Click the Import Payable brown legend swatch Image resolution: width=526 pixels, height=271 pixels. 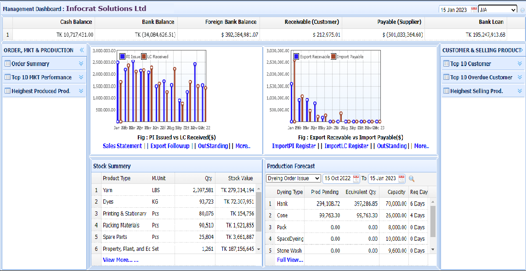(x=334, y=56)
